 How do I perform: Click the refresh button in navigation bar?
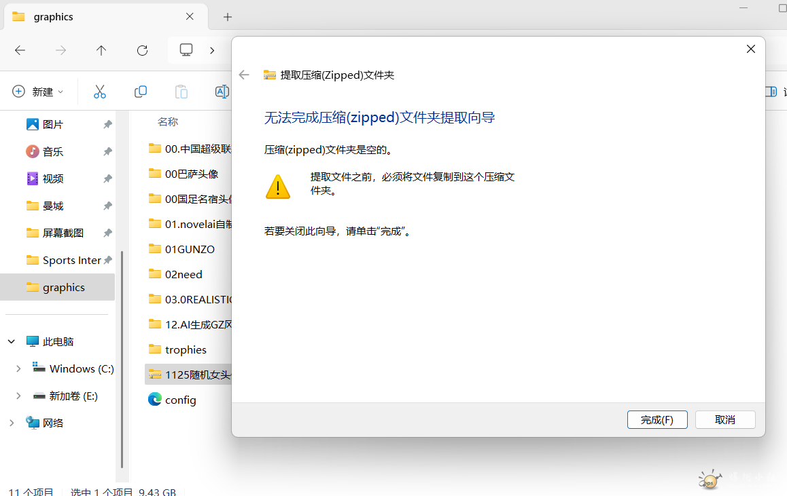pyautogui.click(x=142, y=50)
